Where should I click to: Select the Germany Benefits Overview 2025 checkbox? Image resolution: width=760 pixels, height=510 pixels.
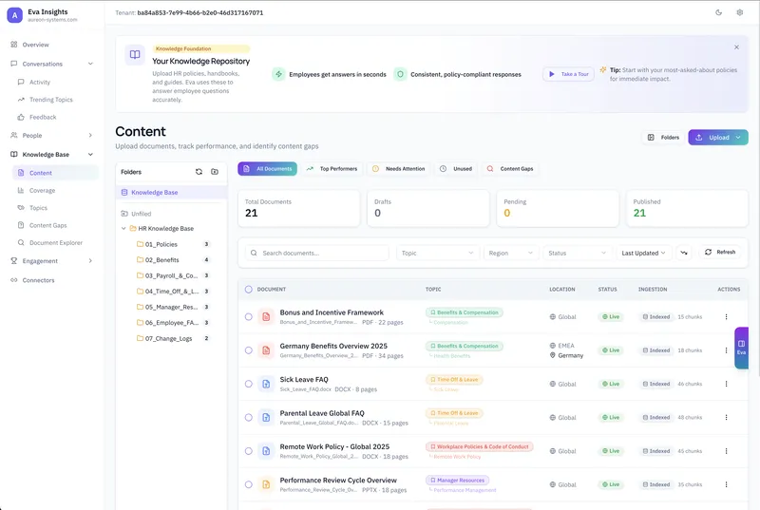[x=249, y=350]
